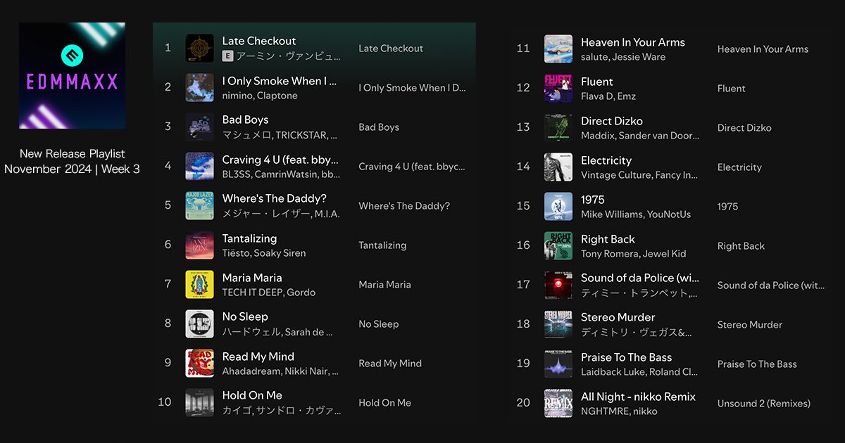The width and height of the screenshot is (845, 443).
Task: Click the Late Checkout album artwork
Action: 199,49
